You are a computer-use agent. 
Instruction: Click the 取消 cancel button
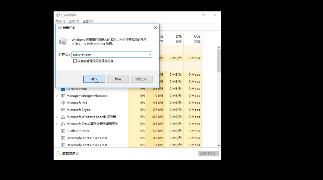(118, 79)
